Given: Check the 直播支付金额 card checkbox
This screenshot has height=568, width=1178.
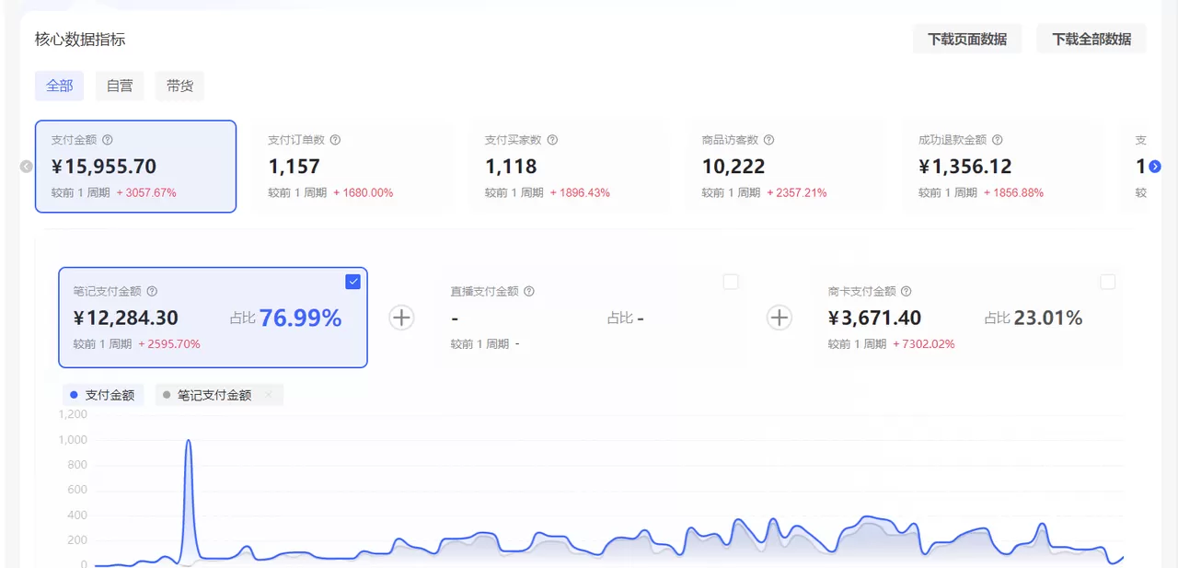Looking at the screenshot, I should click(731, 282).
